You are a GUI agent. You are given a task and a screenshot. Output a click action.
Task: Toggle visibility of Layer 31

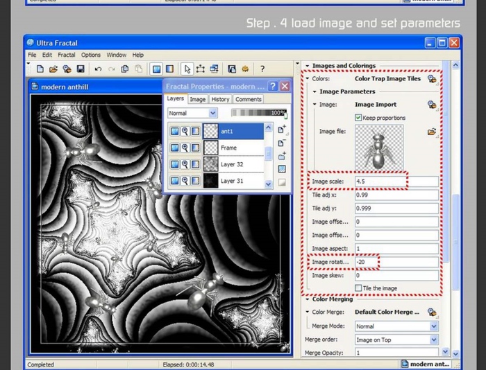tap(175, 181)
